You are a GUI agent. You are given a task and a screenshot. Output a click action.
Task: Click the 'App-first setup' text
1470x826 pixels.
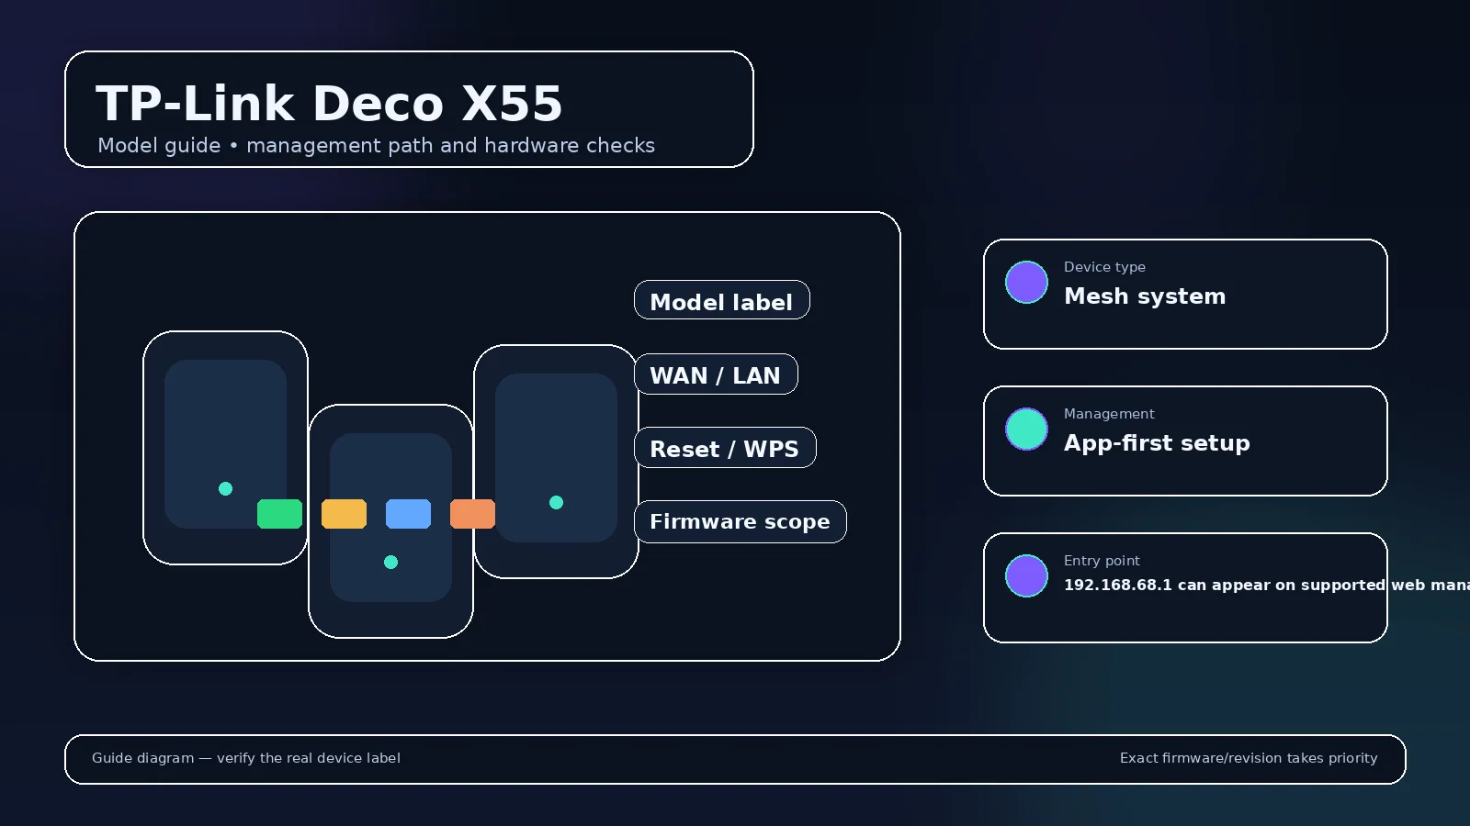1157,443
